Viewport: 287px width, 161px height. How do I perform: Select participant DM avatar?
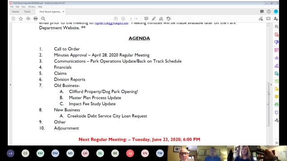click(55, 153)
